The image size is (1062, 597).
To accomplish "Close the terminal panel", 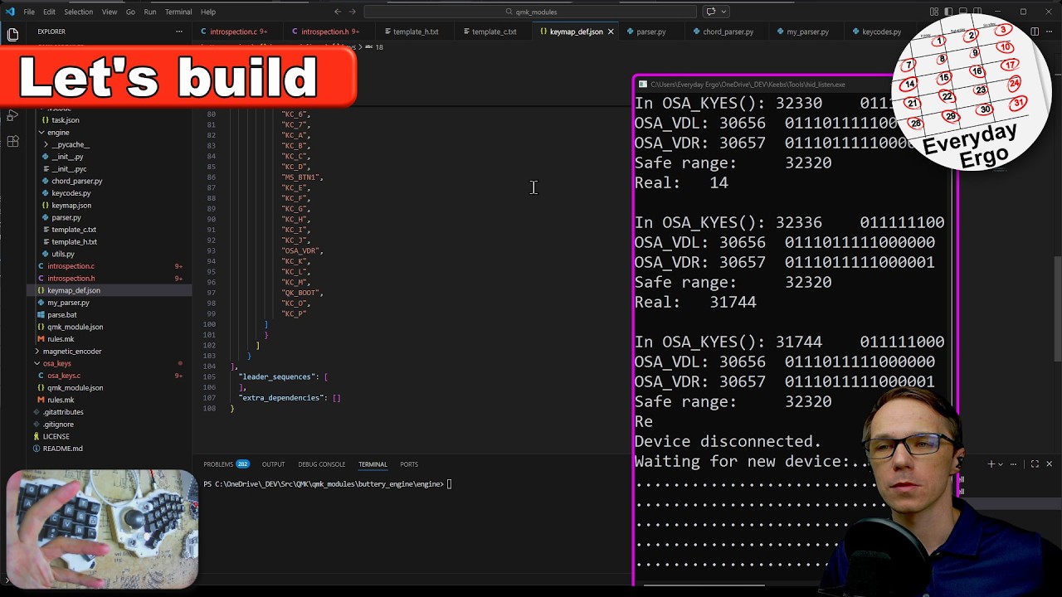I will [x=1050, y=464].
